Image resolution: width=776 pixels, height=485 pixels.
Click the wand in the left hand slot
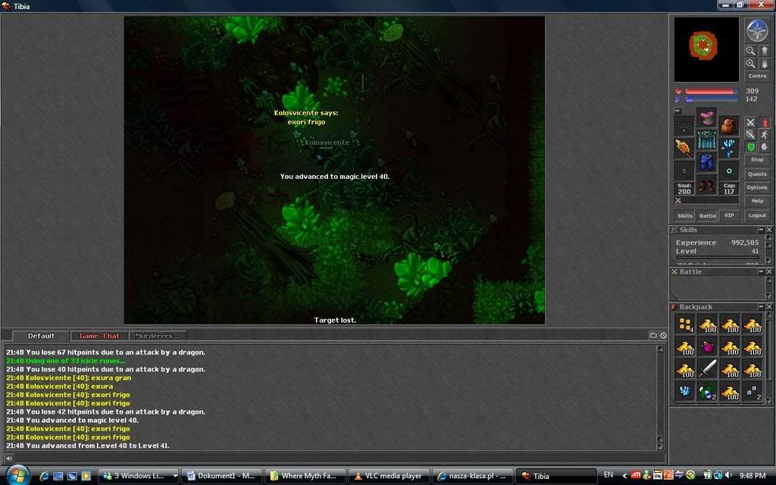coord(684,149)
